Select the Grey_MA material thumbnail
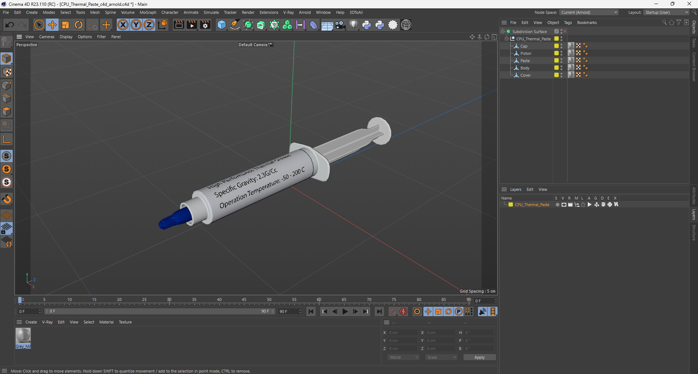 [x=23, y=338]
